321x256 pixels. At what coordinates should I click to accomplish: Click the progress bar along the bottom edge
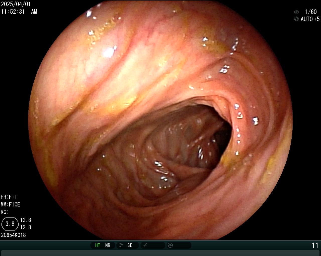coord(160,253)
